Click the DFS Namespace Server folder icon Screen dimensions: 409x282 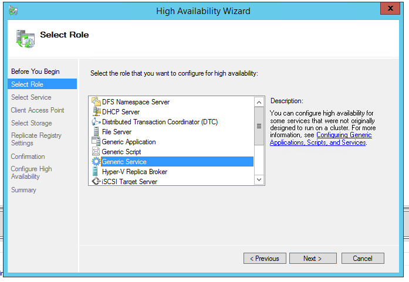coord(96,102)
